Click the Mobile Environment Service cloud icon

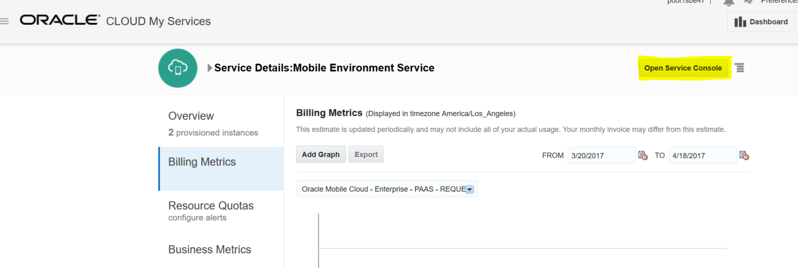point(178,68)
